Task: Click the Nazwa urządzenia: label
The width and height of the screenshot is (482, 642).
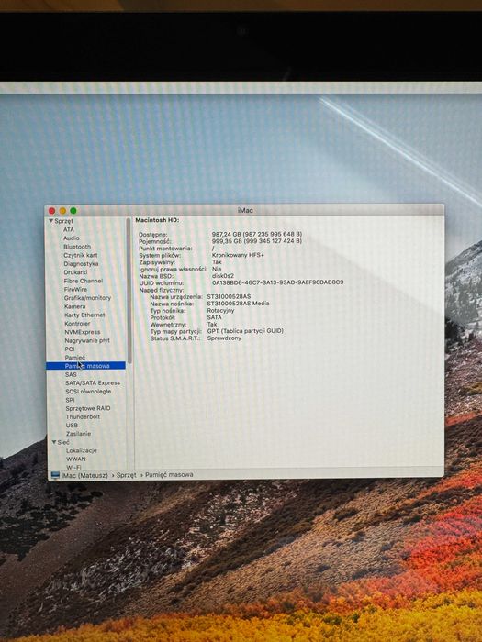Action: [x=176, y=296]
